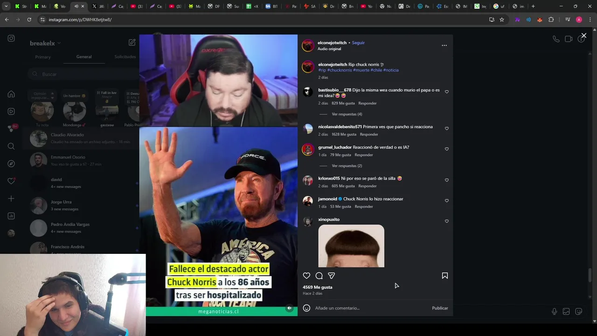Like jamonoid's comment
This screenshot has width=597, height=336.
(447, 201)
